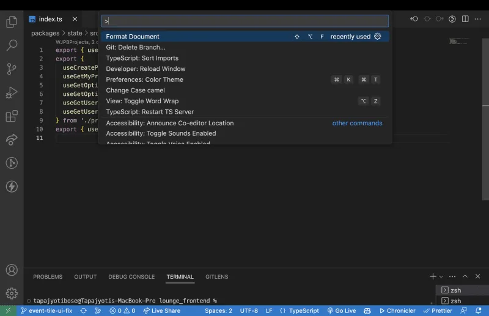Open feedback icon in status bar

pyautogui.click(x=464, y=310)
